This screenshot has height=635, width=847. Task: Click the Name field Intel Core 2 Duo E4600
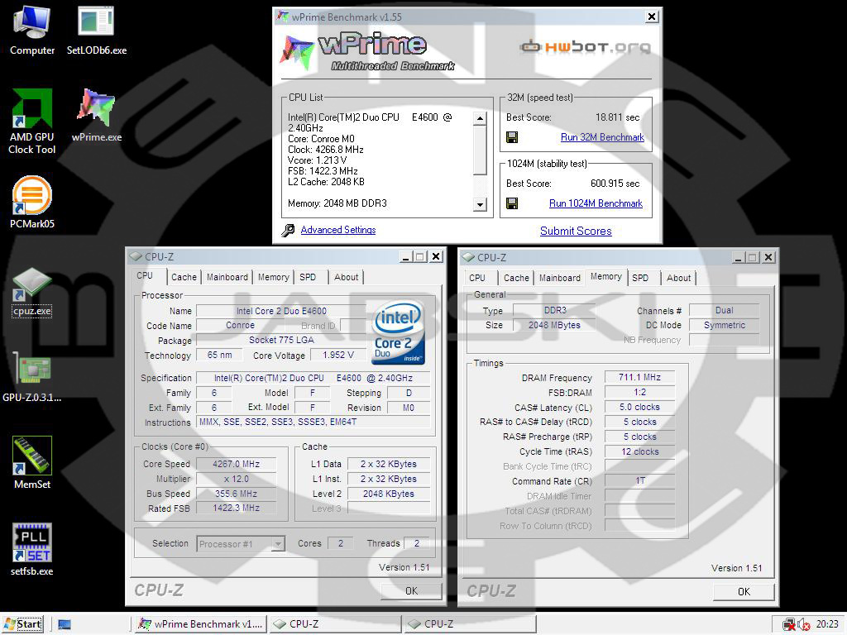pos(281,311)
